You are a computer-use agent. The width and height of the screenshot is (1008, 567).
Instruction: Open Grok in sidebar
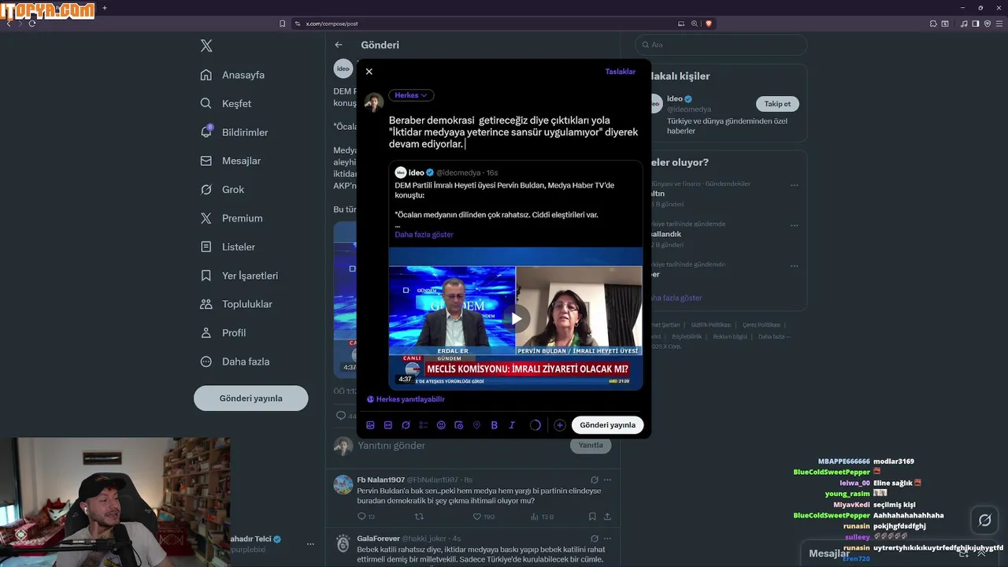click(223, 190)
